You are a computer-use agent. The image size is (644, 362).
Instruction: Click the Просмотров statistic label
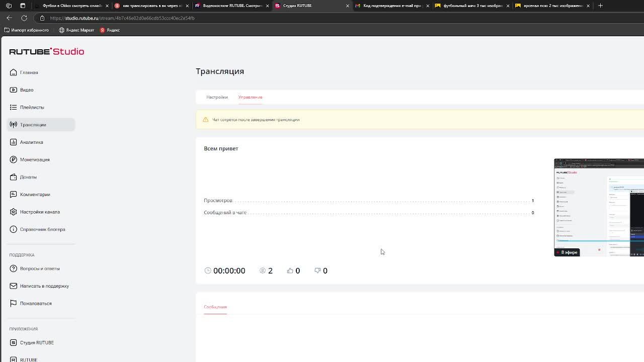(218, 200)
